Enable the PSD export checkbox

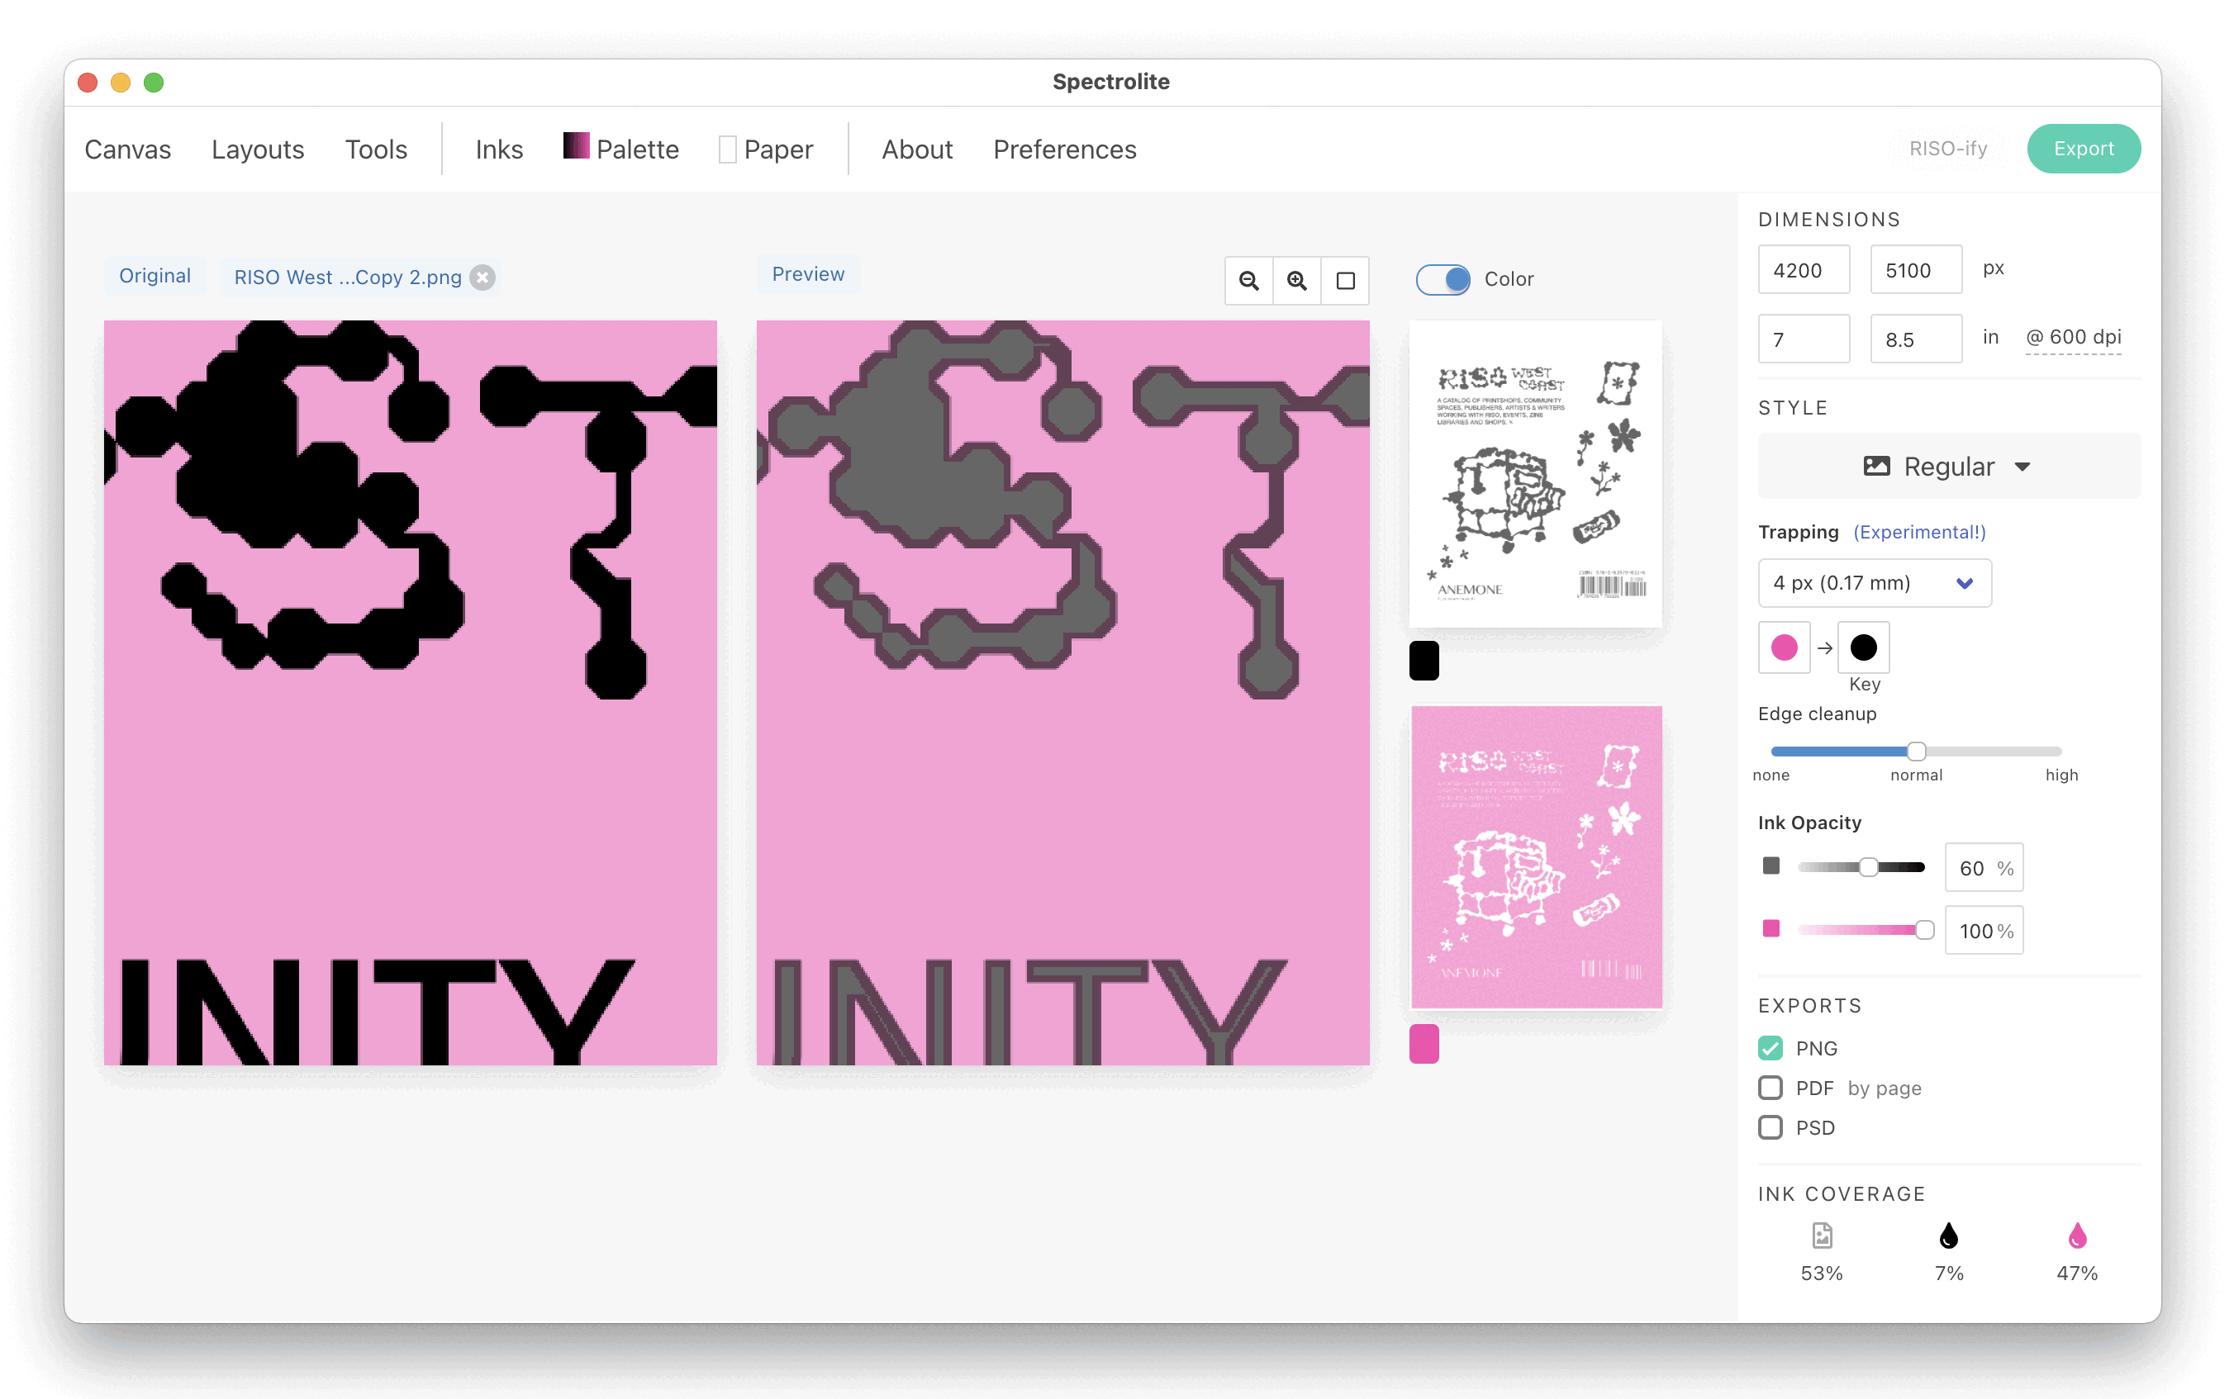click(1771, 1128)
